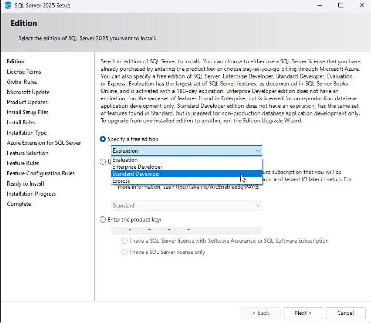Maximize the setup window

tap(341, 5)
